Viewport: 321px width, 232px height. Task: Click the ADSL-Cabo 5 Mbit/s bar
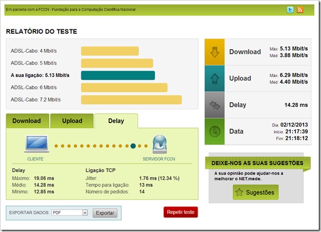(117, 63)
